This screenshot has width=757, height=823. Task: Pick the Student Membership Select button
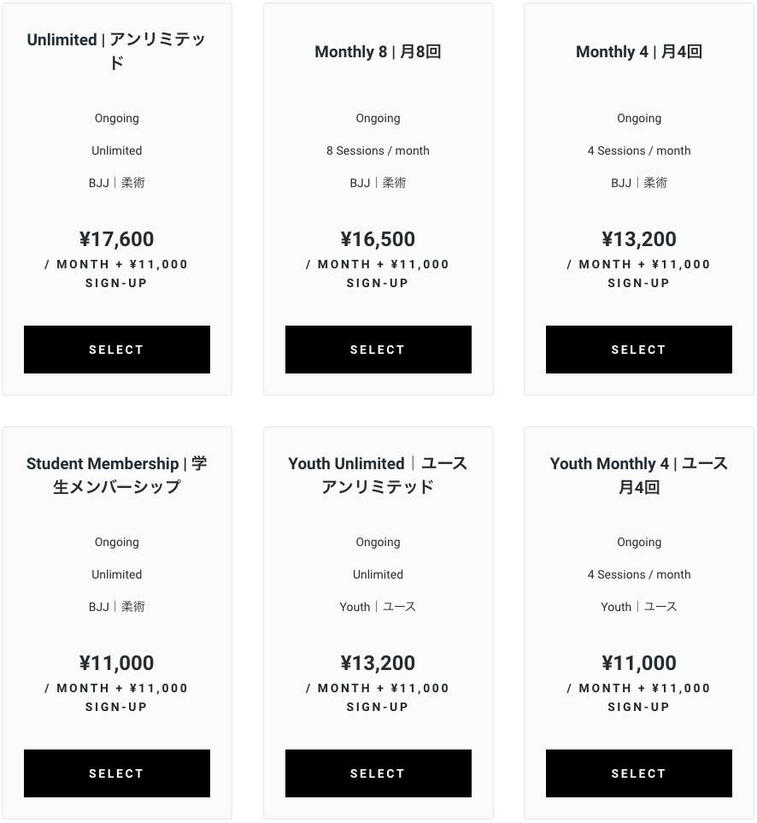[117, 773]
